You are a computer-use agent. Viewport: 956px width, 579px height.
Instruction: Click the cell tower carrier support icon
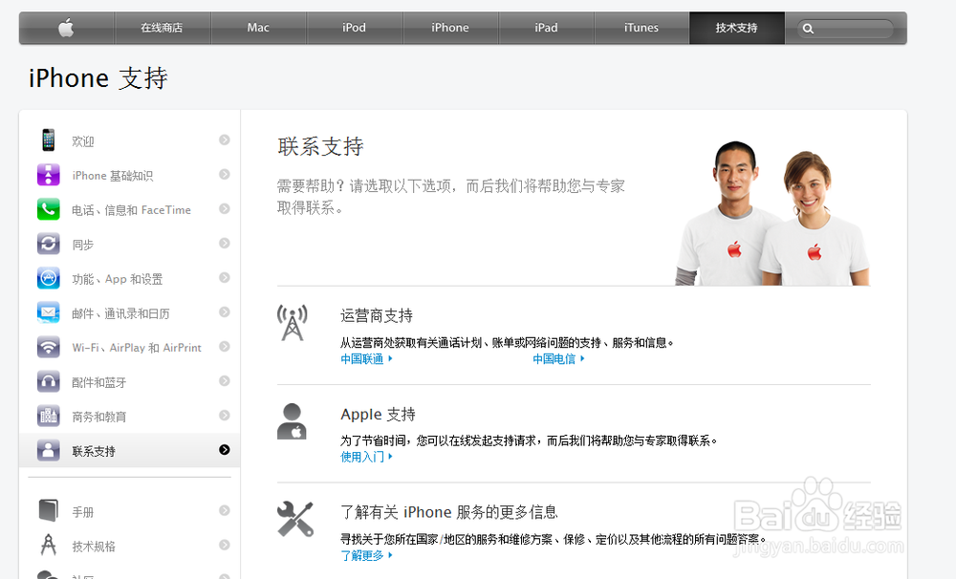coord(292,322)
